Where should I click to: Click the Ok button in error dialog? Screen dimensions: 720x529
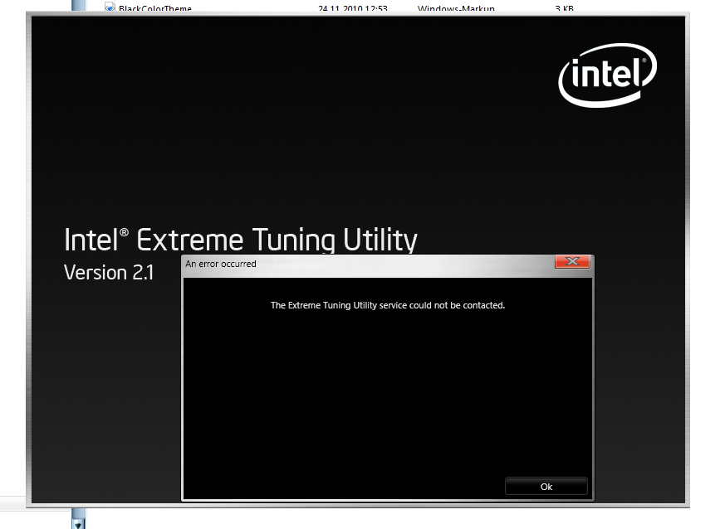[x=546, y=487]
